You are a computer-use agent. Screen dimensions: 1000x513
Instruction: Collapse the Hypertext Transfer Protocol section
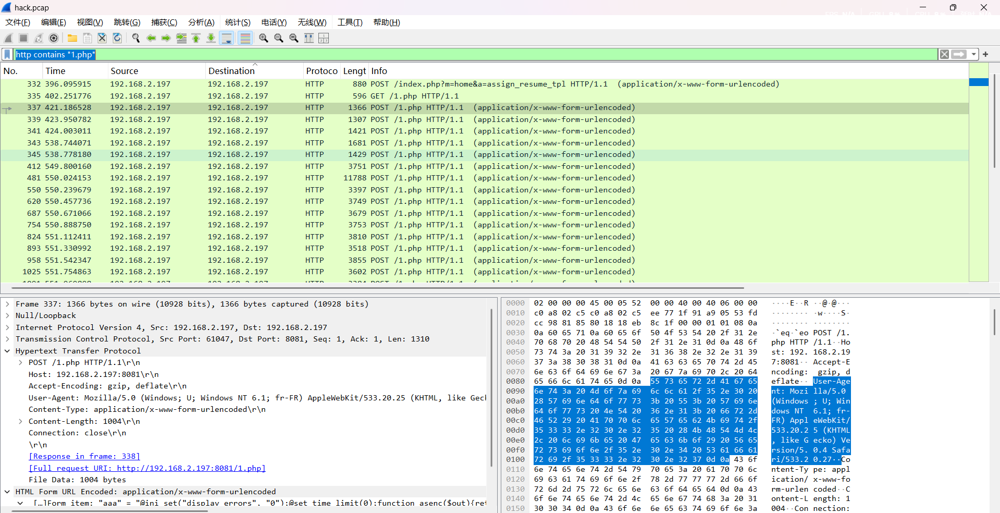point(7,351)
